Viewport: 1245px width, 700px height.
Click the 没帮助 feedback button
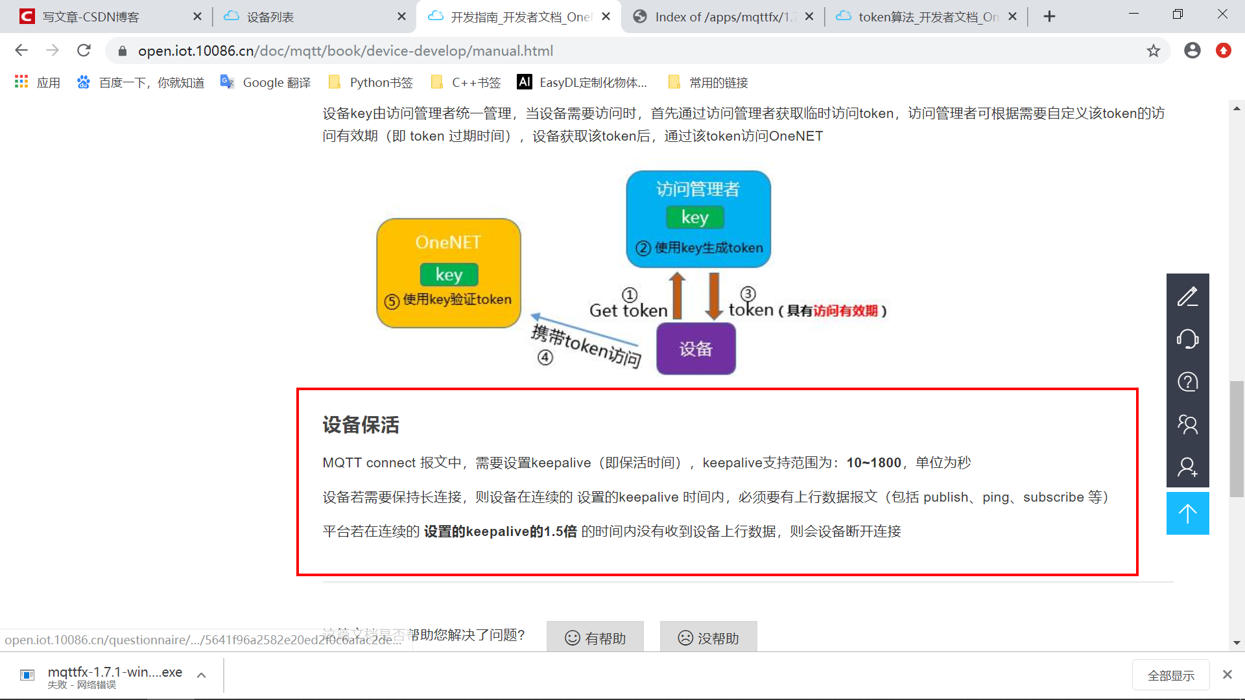tap(708, 638)
